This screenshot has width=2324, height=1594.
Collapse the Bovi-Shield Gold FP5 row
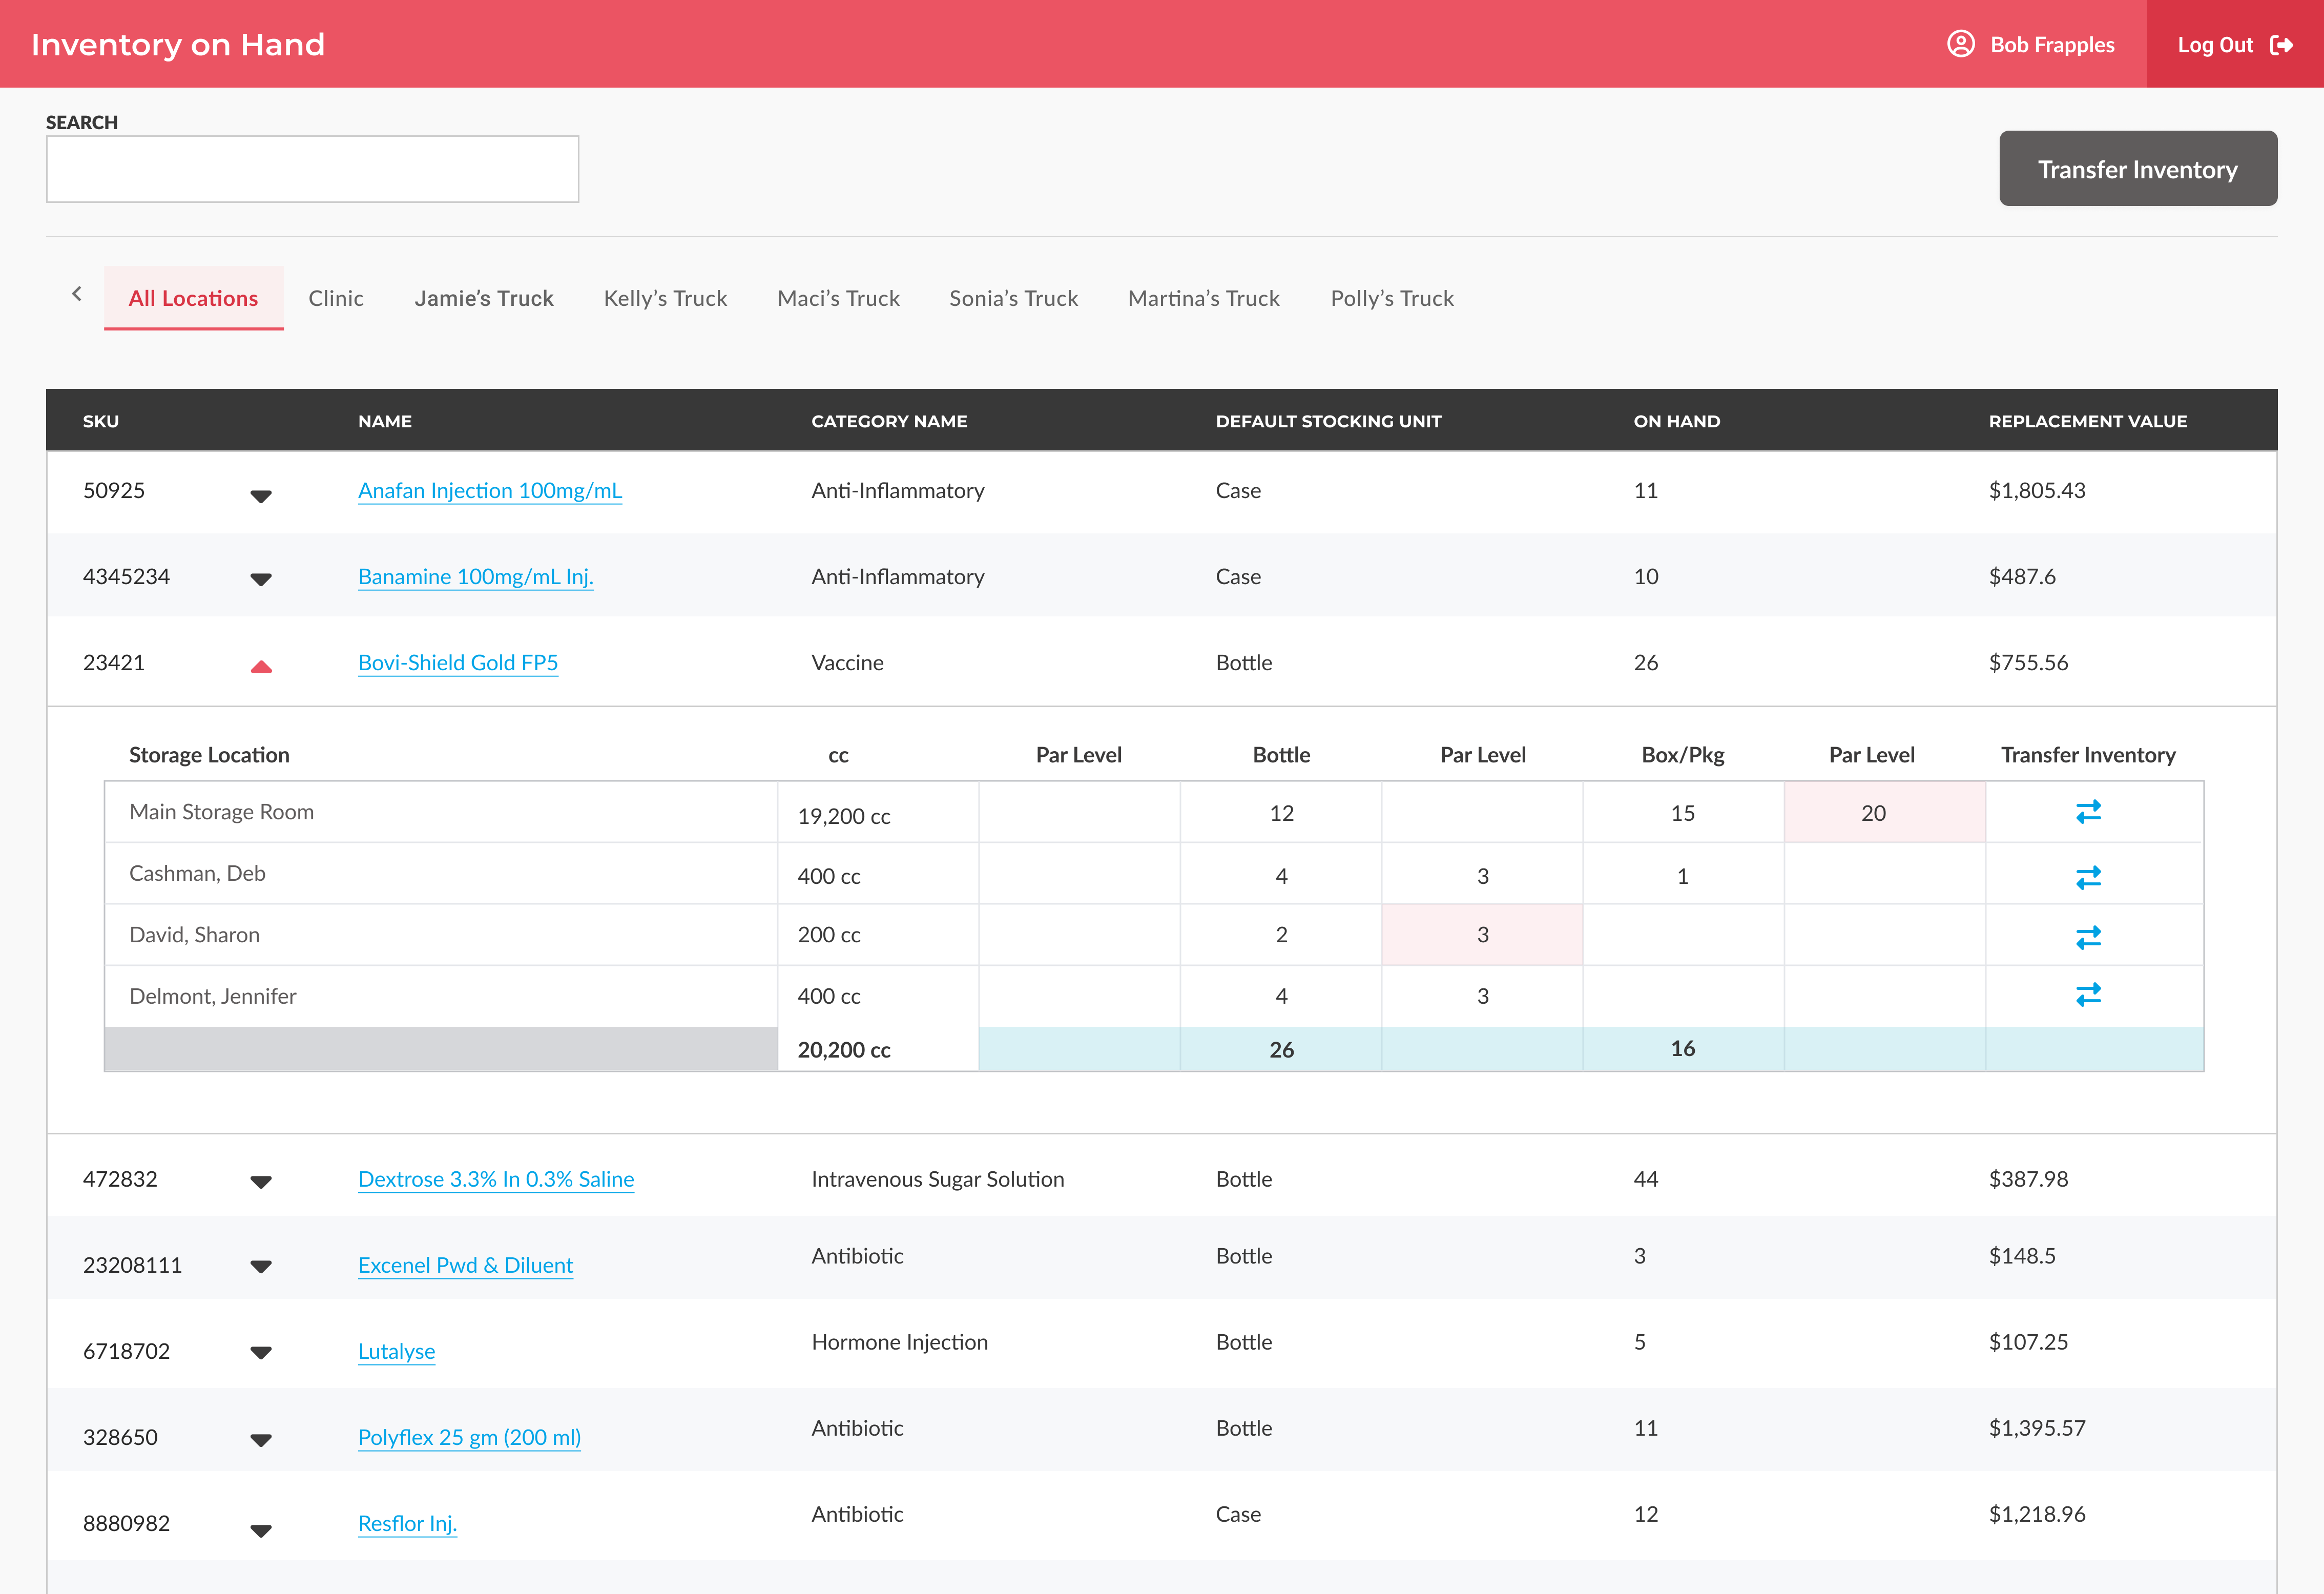pyautogui.click(x=261, y=667)
